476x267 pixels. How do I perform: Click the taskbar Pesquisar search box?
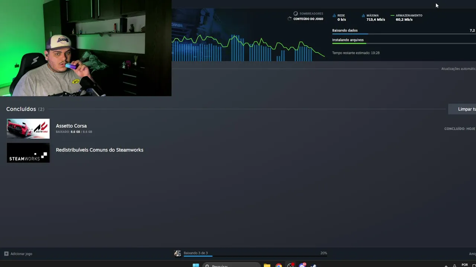232,265
